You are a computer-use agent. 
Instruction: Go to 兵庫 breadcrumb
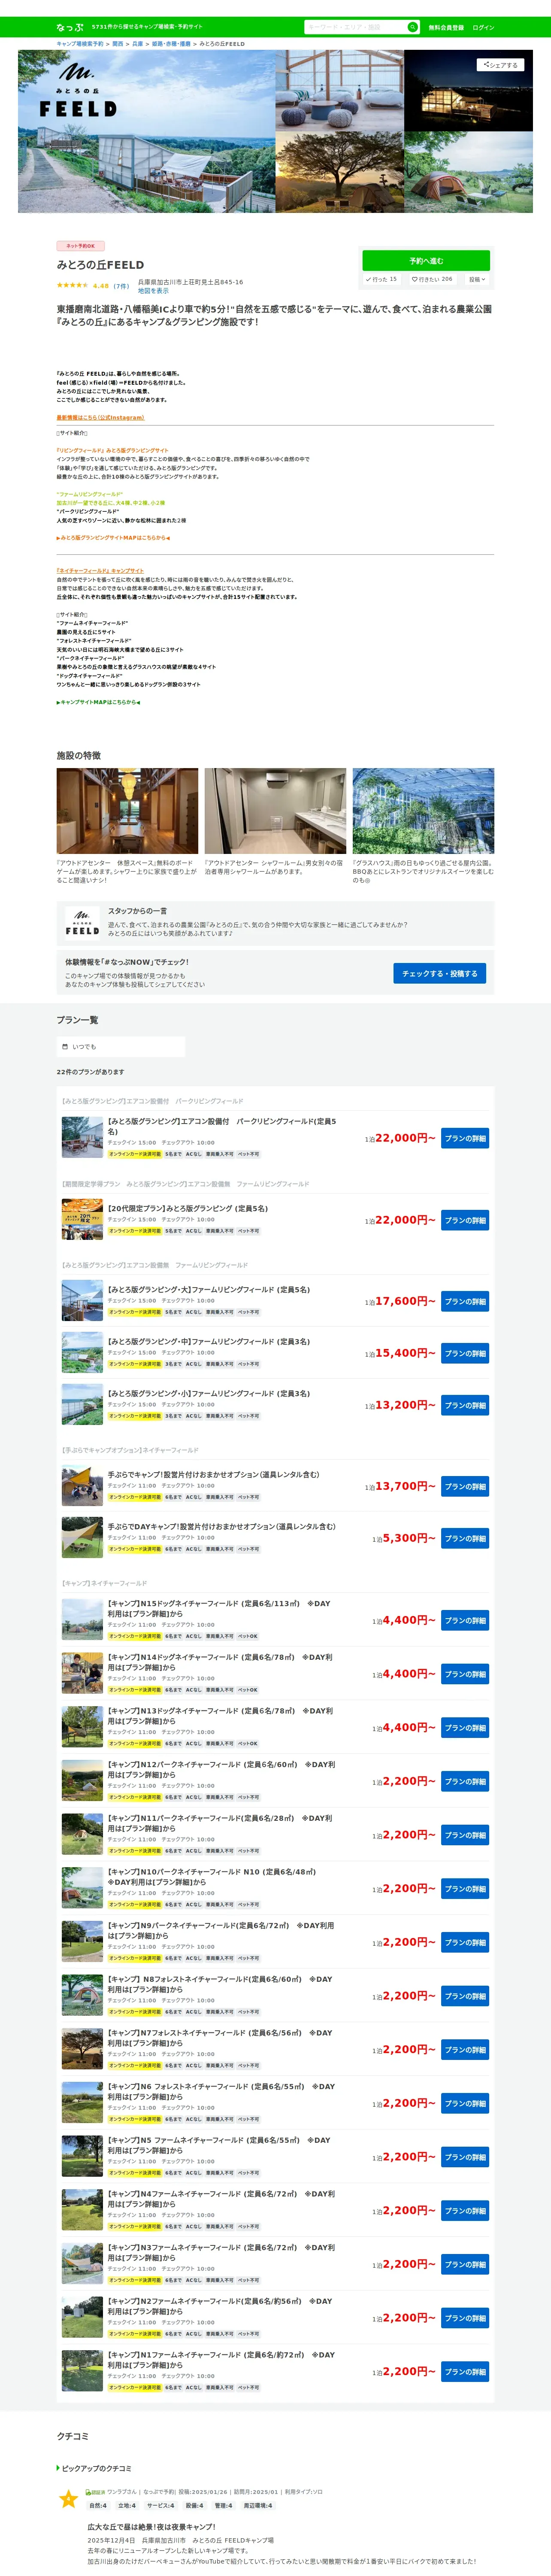coord(138,44)
